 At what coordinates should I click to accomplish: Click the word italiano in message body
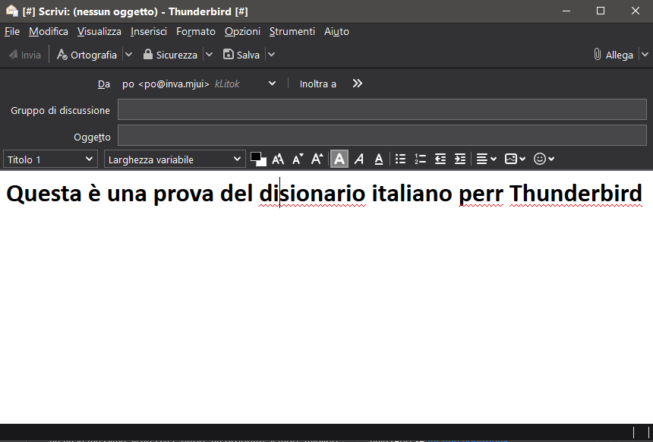(x=412, y=194)
